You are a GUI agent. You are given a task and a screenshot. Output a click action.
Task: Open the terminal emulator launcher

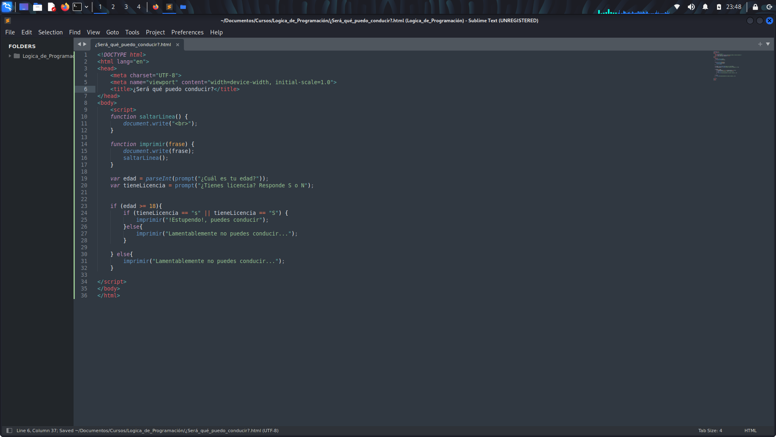77,7
